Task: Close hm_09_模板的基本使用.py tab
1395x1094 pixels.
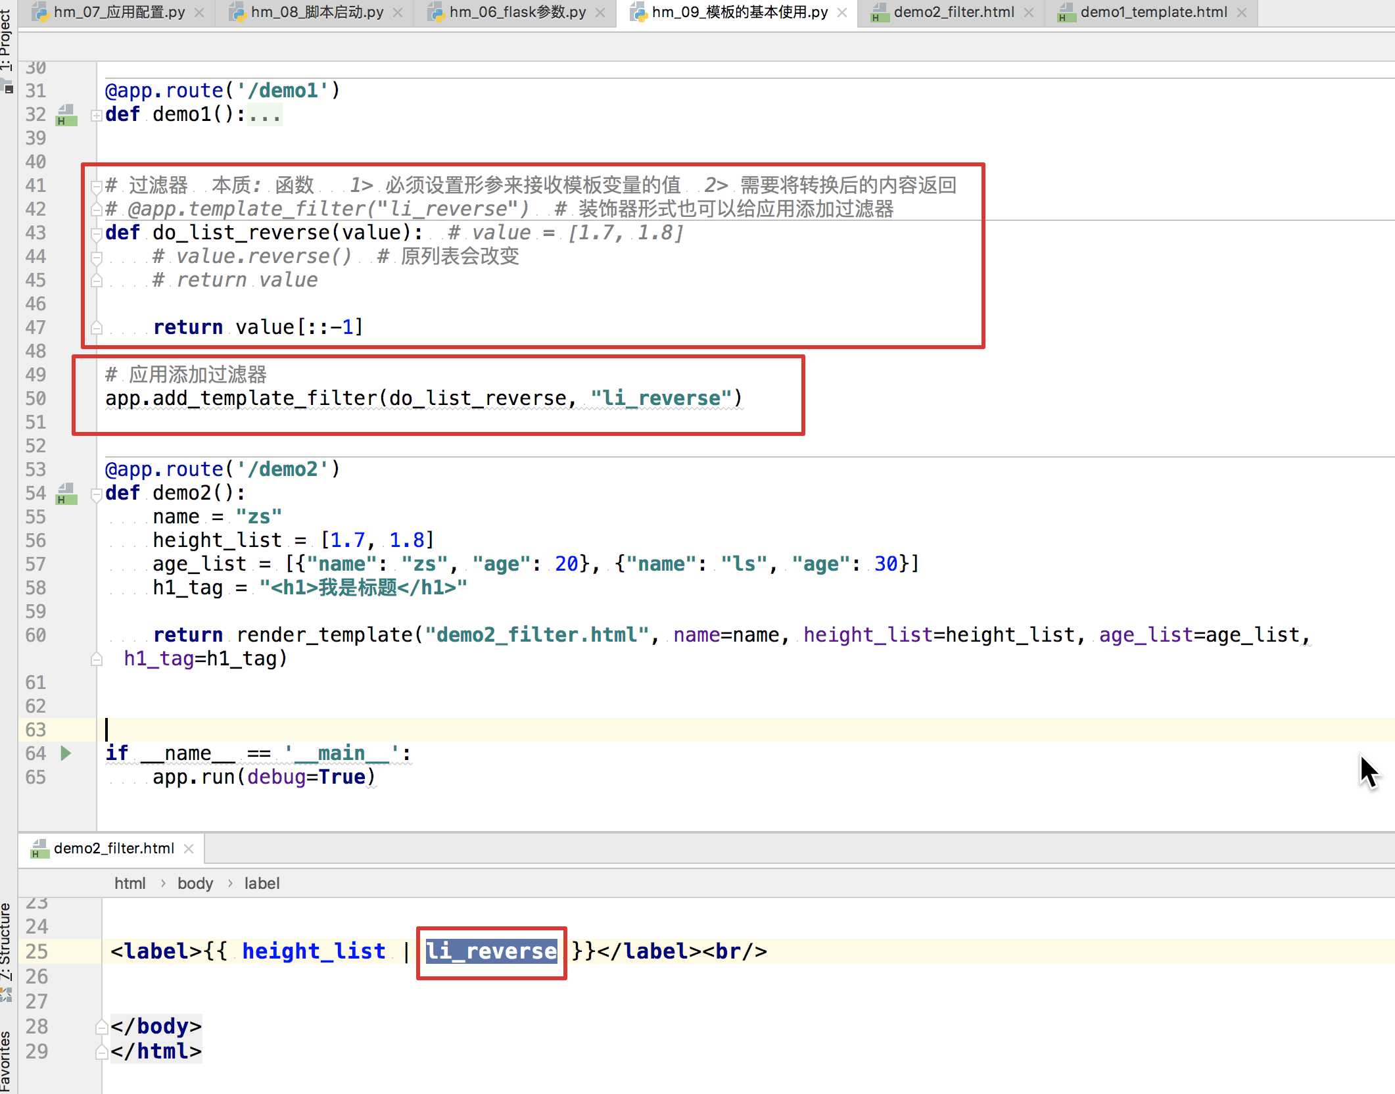Action: point(842,12)
